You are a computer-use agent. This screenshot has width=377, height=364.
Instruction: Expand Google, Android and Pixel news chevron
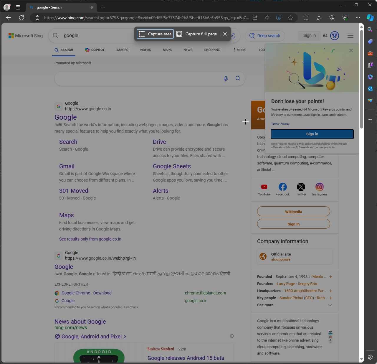[125, 337]
